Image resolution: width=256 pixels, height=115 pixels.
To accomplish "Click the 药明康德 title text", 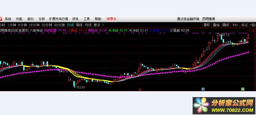I will click(209, 19).
